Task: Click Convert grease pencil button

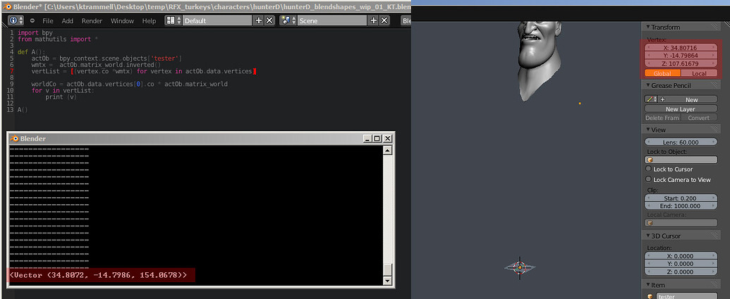Action: (699, 118)
